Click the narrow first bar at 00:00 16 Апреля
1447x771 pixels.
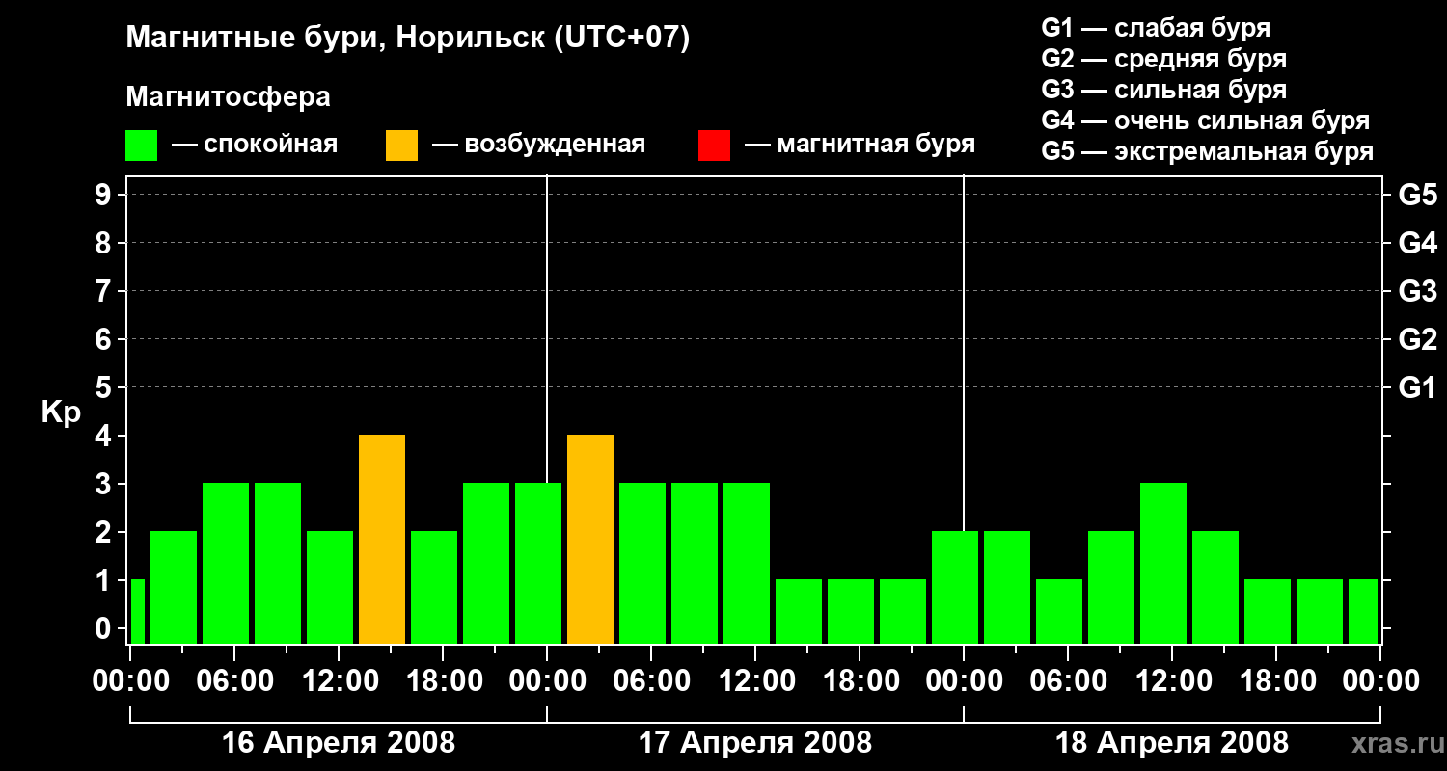click(x=137, y=612)
